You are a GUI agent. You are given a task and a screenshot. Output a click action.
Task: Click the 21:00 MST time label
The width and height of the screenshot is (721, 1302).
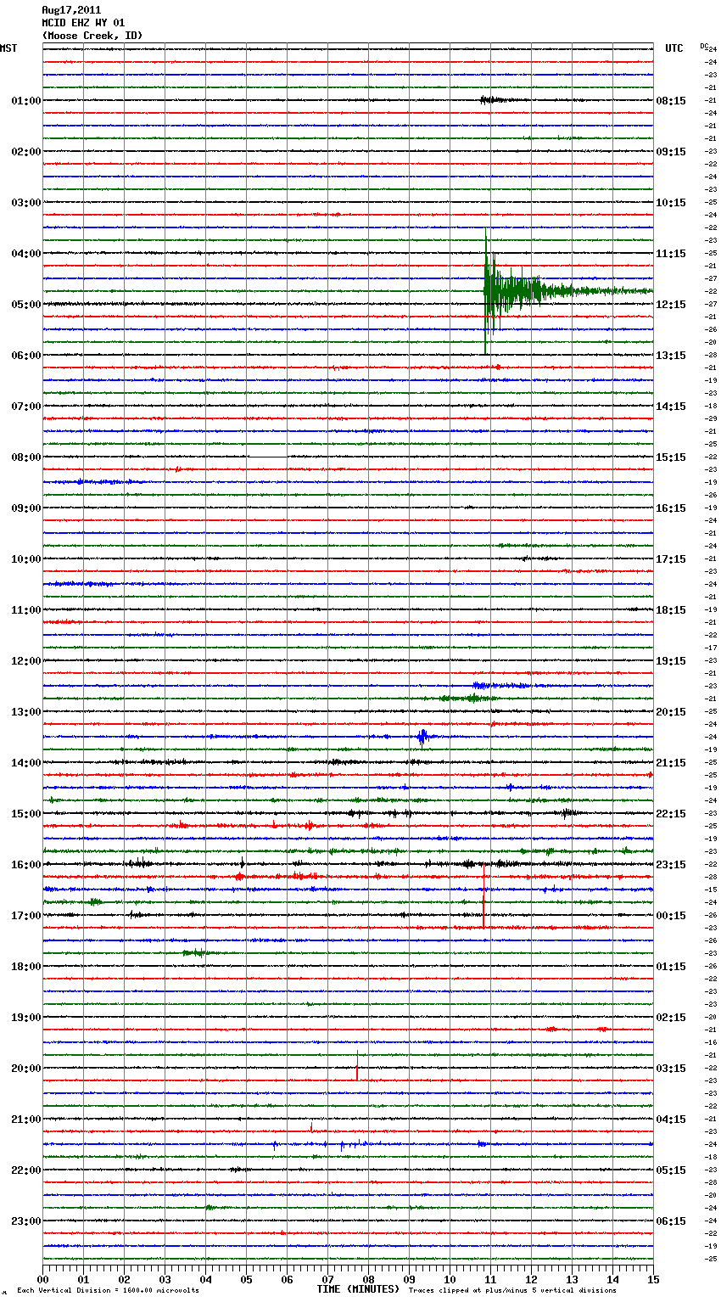coord(26,1120)
